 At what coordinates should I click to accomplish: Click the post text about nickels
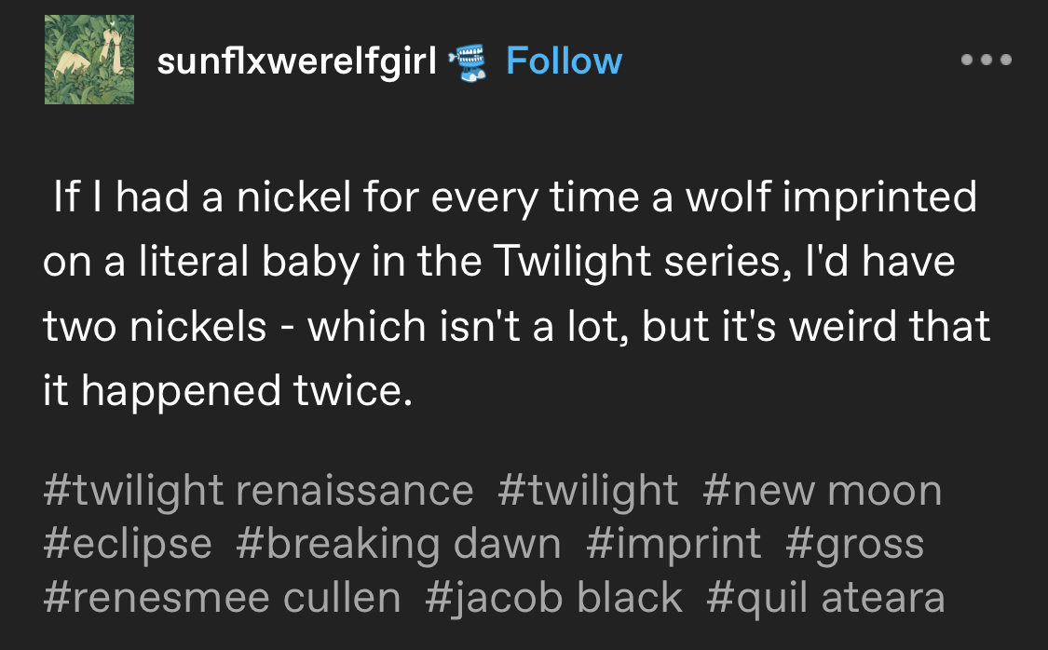[517, 293]
